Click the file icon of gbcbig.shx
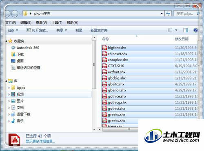This screenshot has height=151, width=204. pyautogui.click(x=104, y=78)
